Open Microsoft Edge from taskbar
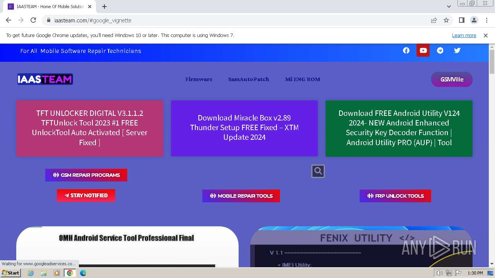The height and width of the screenshot is (278, 495). pyautogui.click(x=83, y=273)
